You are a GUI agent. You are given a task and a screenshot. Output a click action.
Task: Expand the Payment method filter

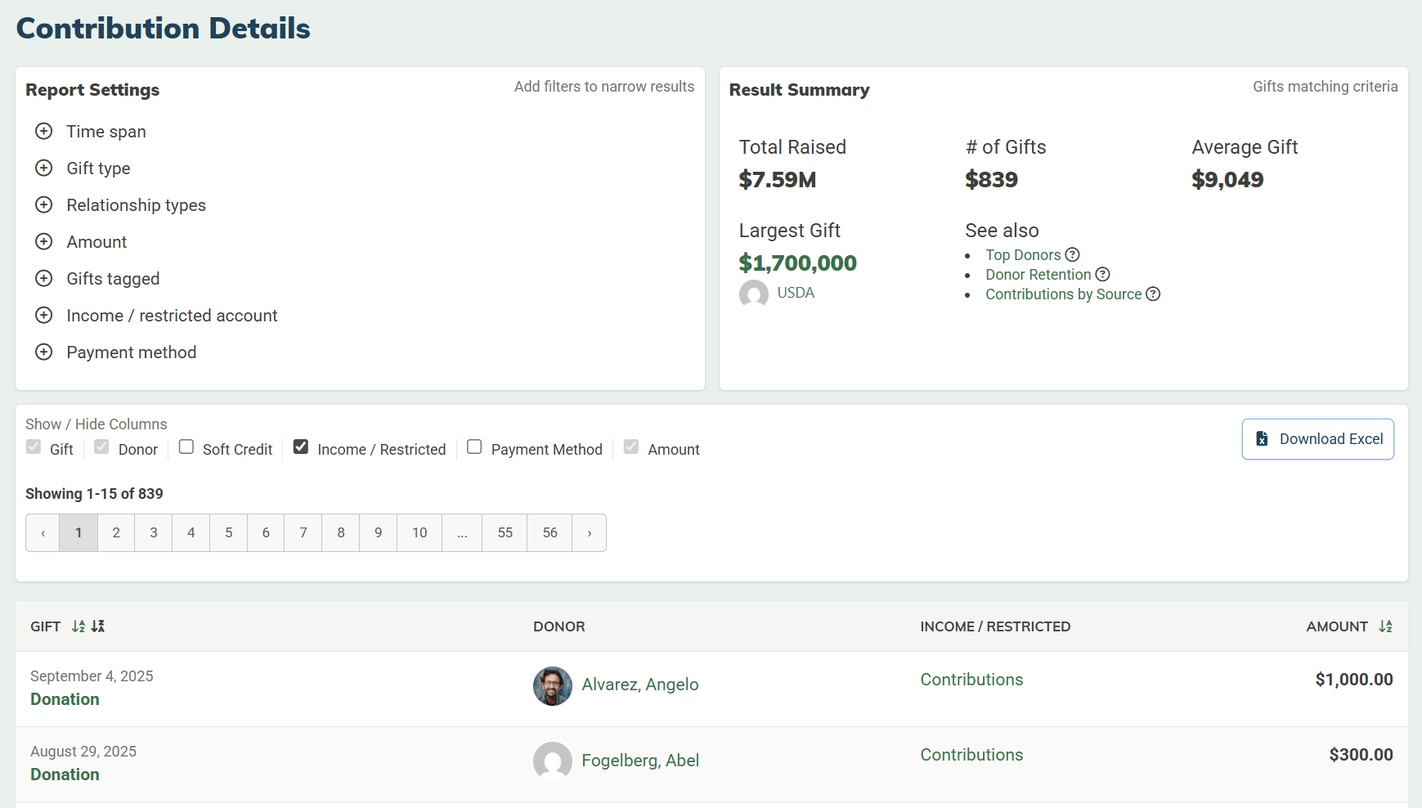click(x=44, y=352)
